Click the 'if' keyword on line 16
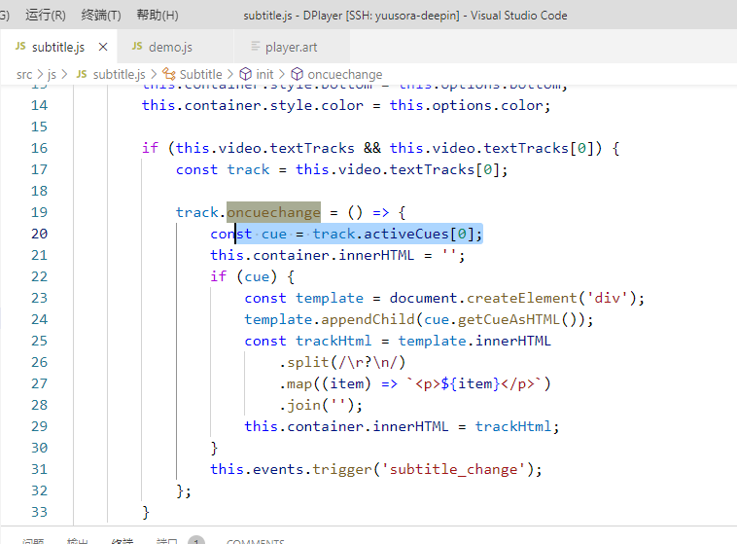This screenshot has height=544, width=737. 150,148
